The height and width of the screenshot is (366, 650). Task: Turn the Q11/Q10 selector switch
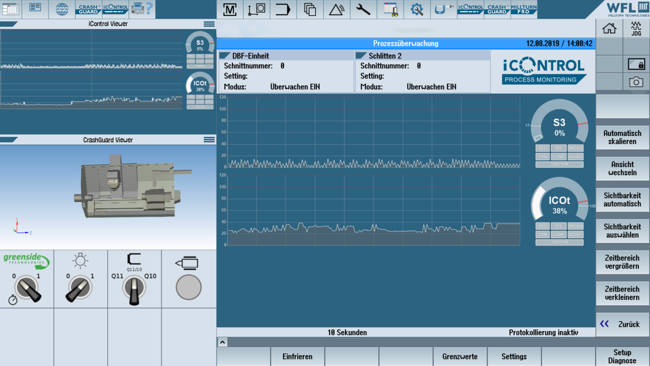[134, 288]
